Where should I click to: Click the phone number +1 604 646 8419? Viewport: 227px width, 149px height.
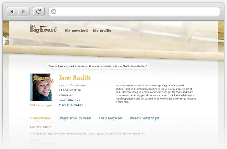coord(70,90)
